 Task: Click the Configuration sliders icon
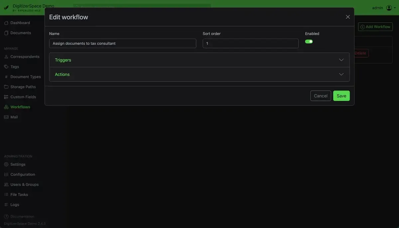(x=6, y=174)
